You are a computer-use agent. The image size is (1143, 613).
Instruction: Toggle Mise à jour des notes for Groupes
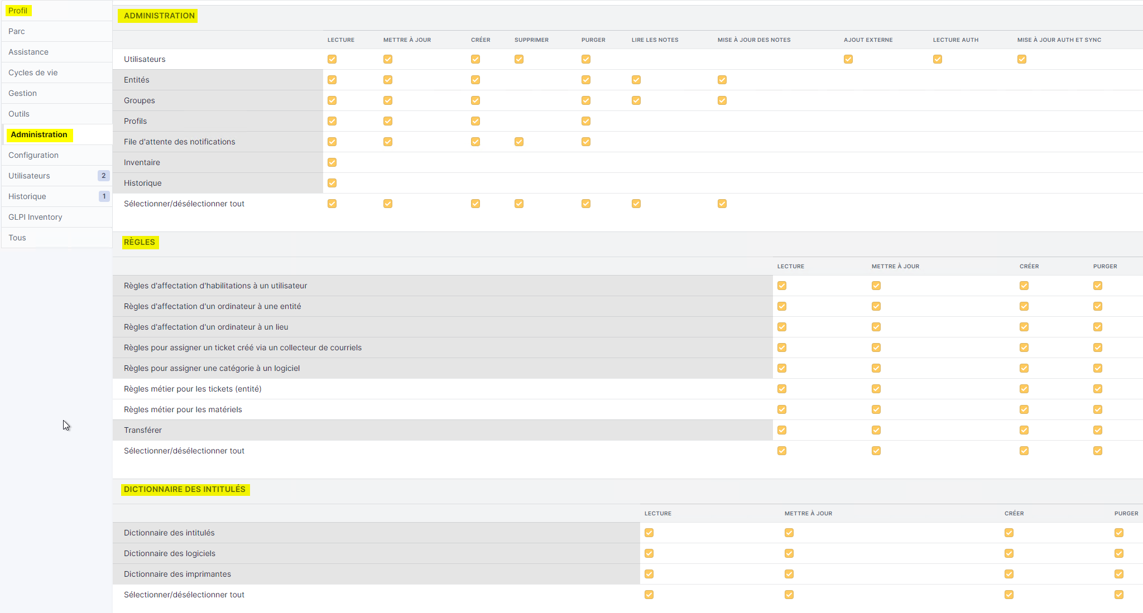[x=722, y=100]
